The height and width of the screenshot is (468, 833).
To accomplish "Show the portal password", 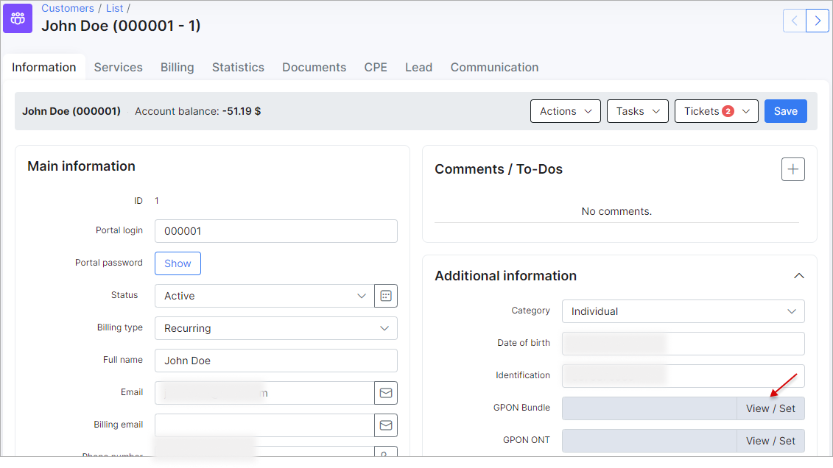I will (178, 263).
